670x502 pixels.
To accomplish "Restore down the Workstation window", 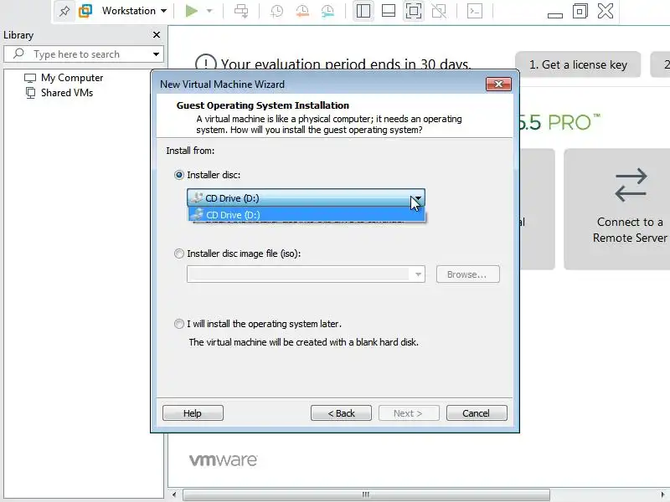I will 580,11.
